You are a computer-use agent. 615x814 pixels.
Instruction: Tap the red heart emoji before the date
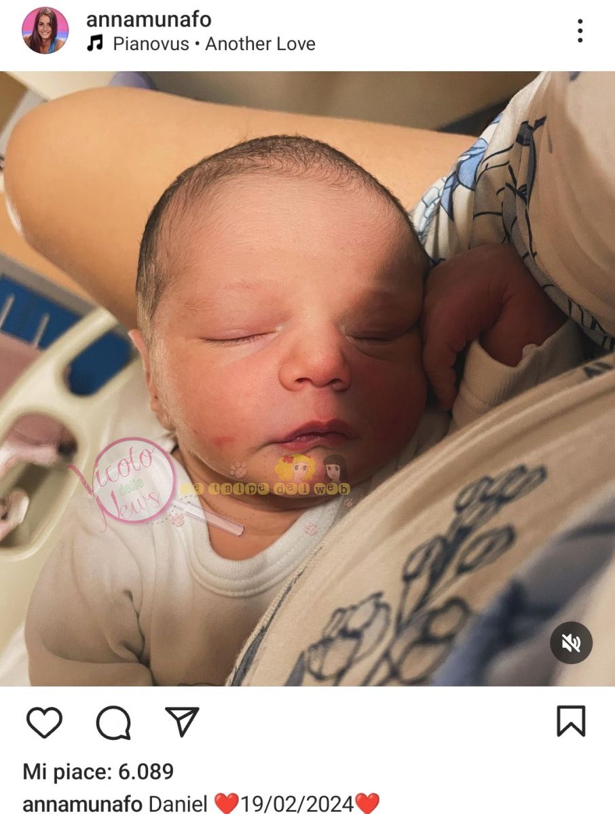click(x=227, y=805)
